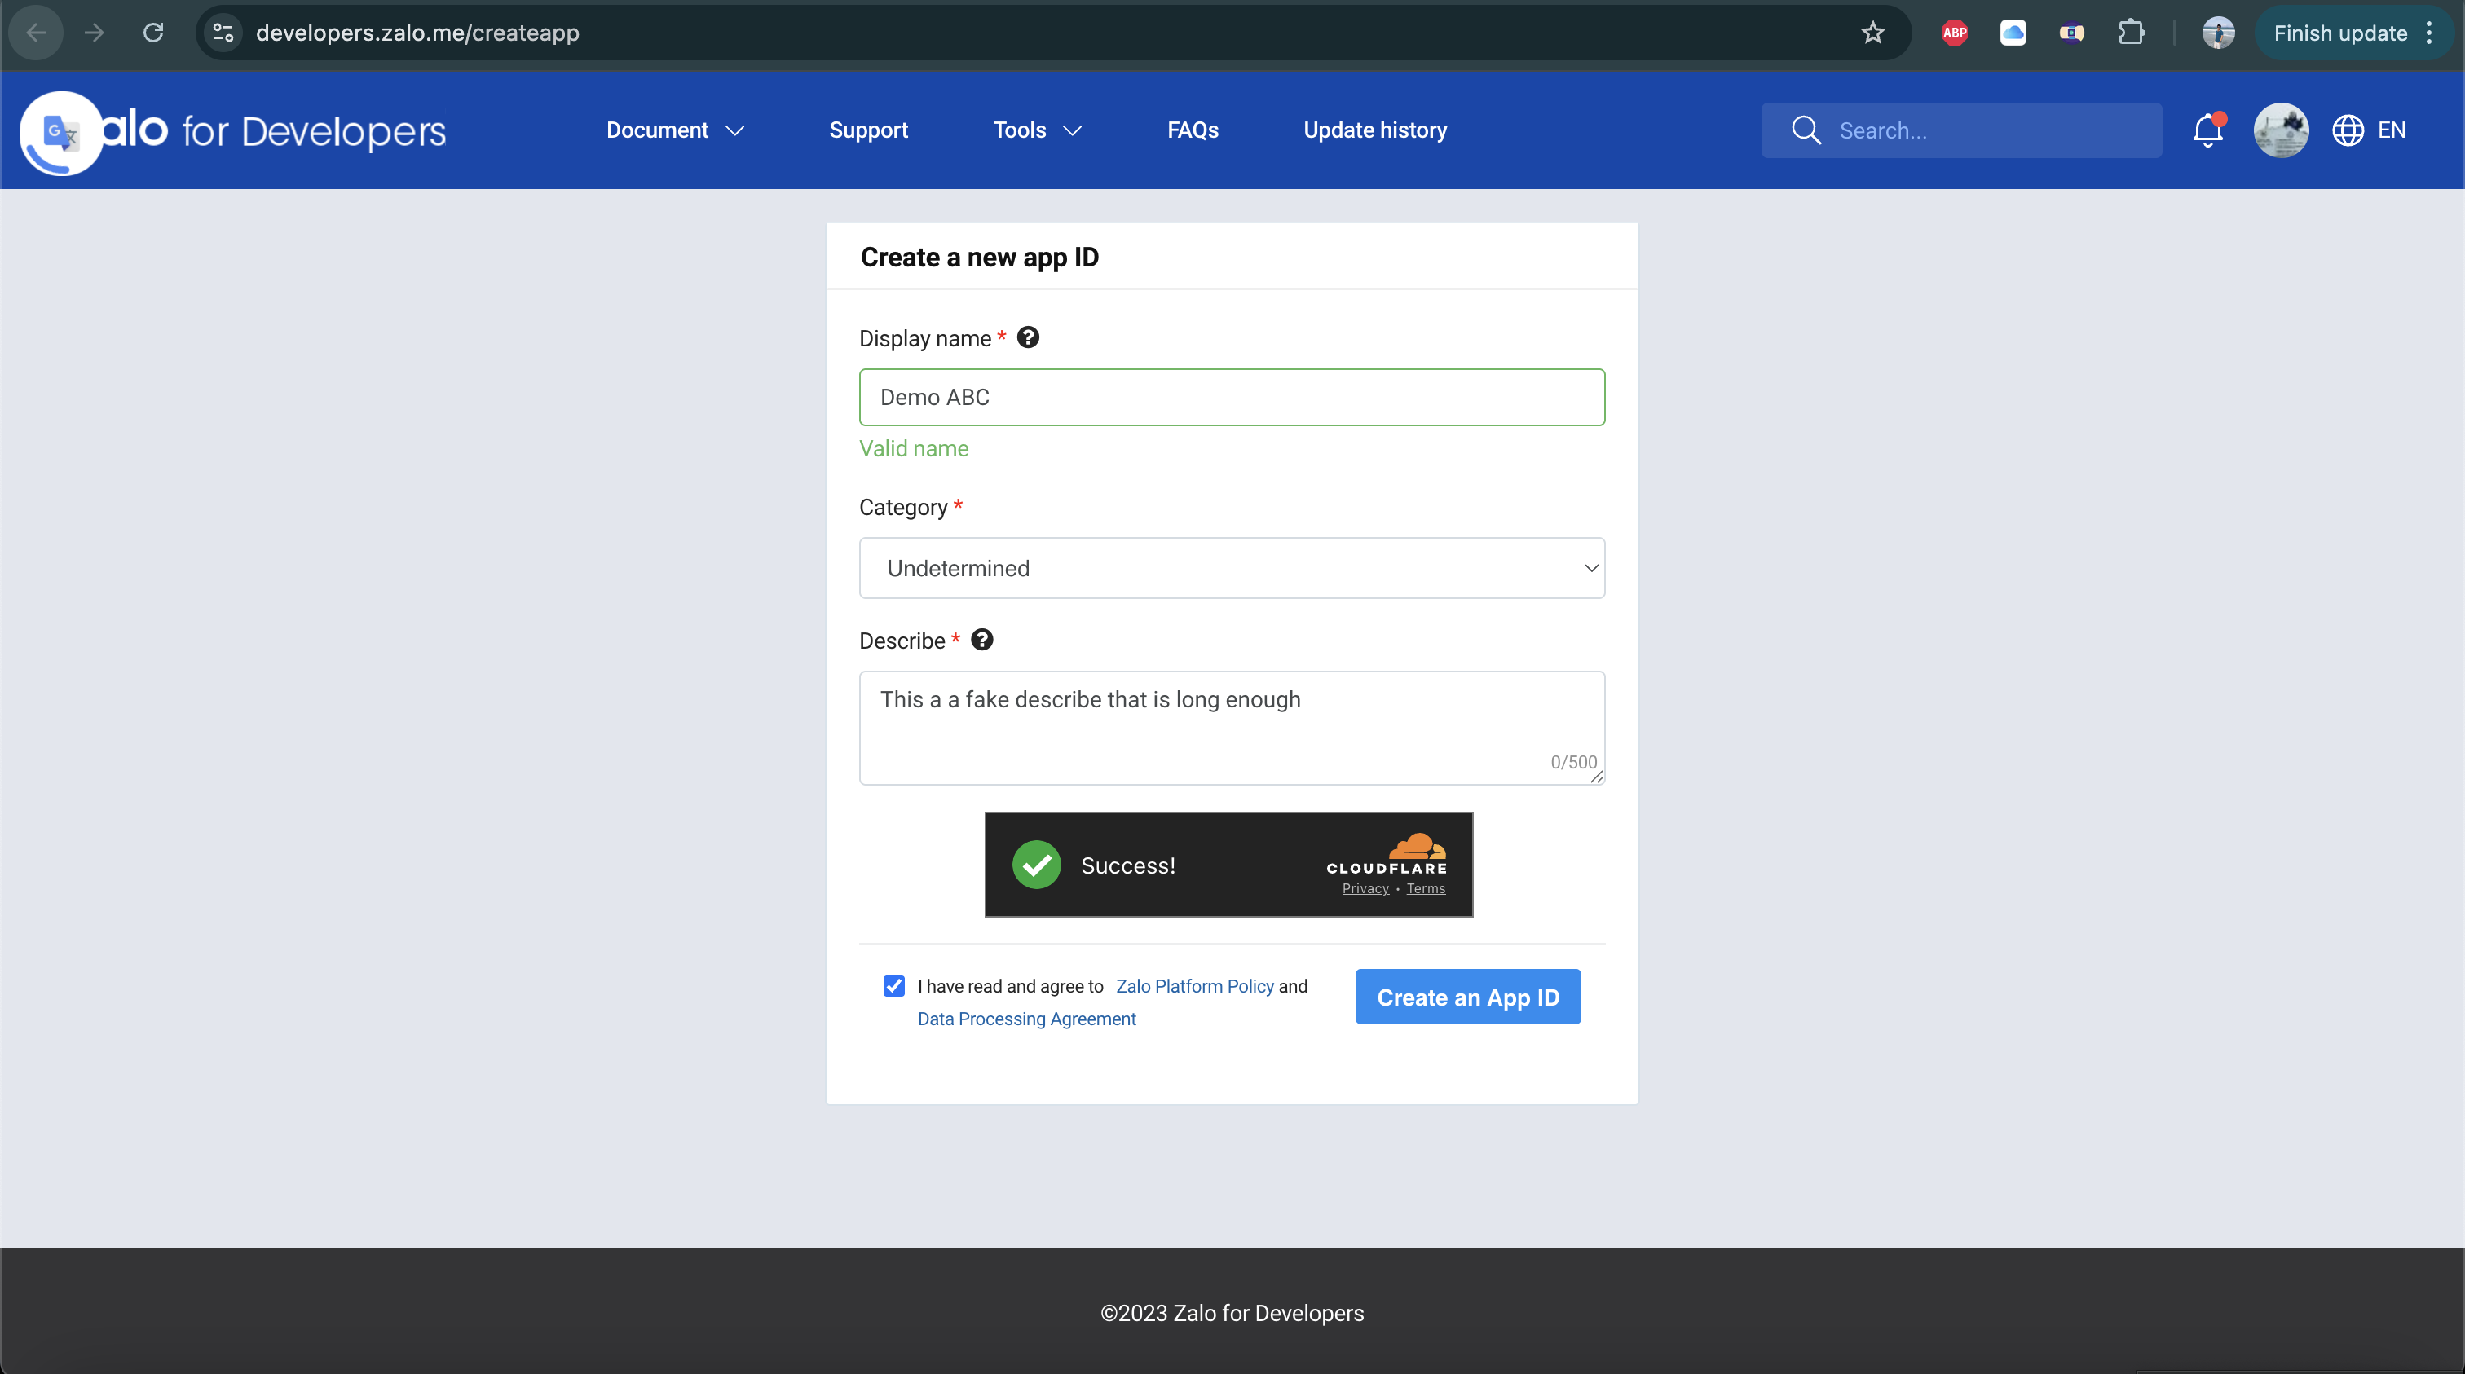The image size is (2465, 1374).
Task: Click the Create an App ID button
Action: (1467, 997)
